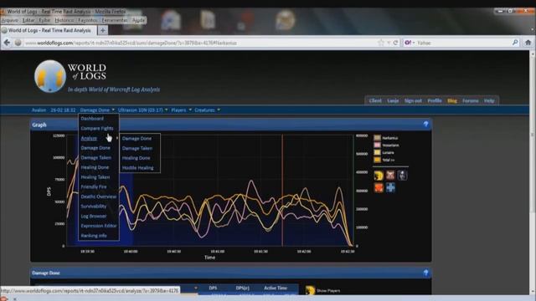The height and width of the screenshot is (301, 536).
Task: Open the Ferramentas menu
Action: (x=115, y=20)
